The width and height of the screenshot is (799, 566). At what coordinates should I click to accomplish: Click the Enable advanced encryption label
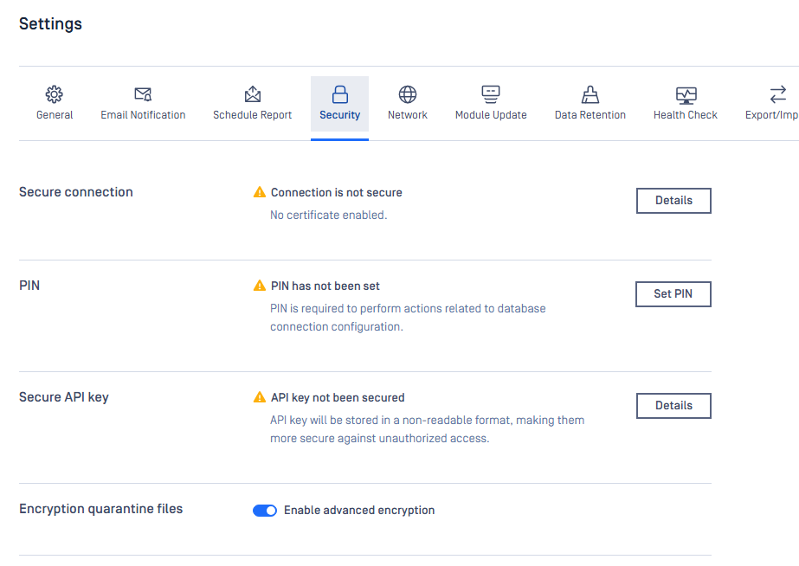[359, 511]
